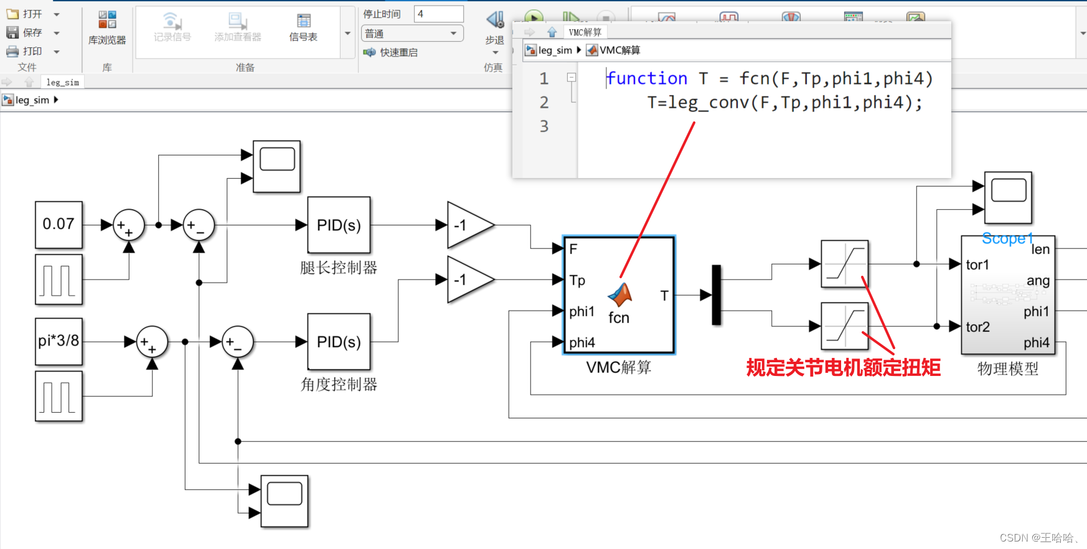
Task: Select the 腿长控制器 PID(s) block
Action: (x=339, y=225)
